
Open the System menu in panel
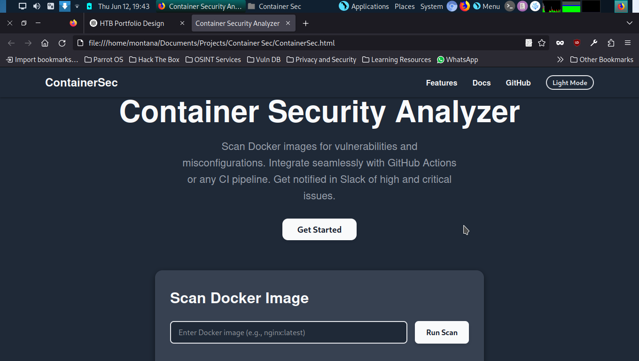(x=431, y=6)
